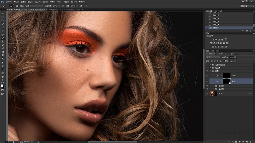255x143 pixels.
Task: Open brush mode dropdown in options bar
Action: tap(34, 6)
